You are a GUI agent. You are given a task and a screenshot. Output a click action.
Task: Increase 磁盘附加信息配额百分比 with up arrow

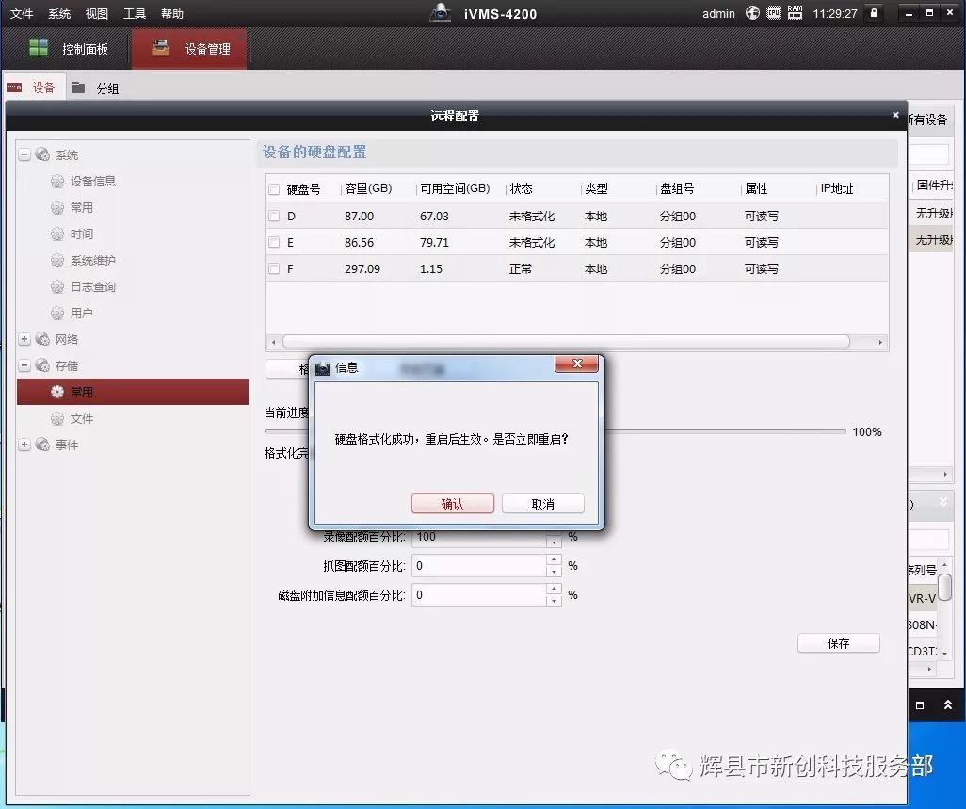pos(554,589)
